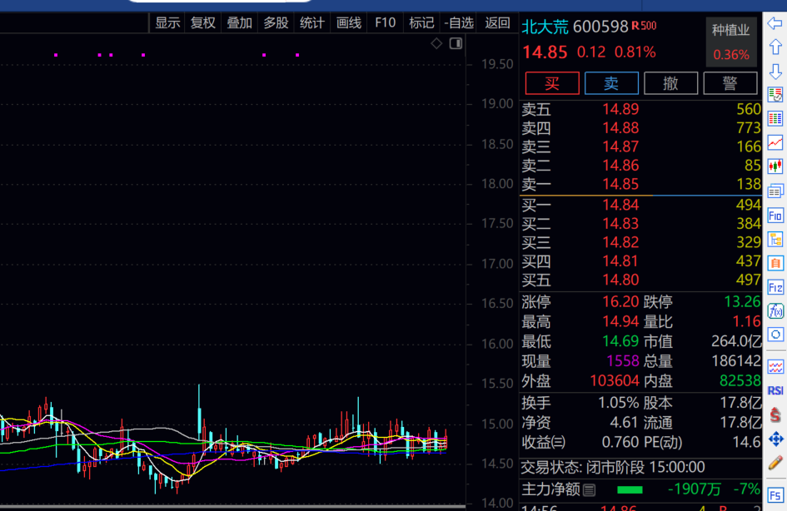The image size is (787, 511).
Task: Click the 涨停 price 16.20
Action: (620, 302)
